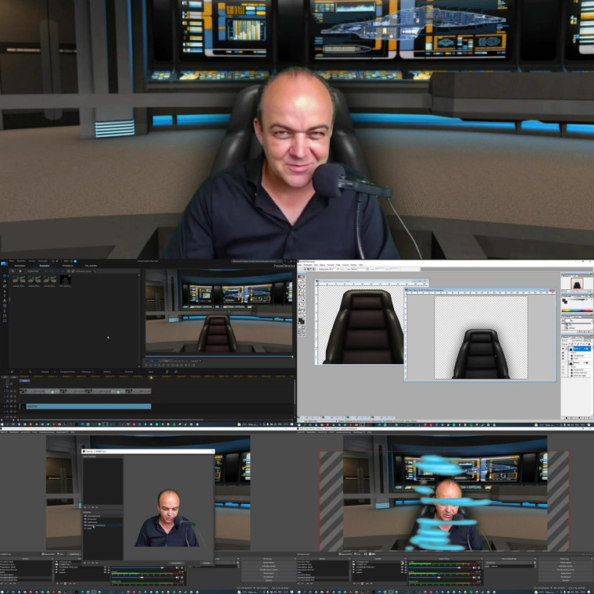594x594 pixels.
Task: Open the Transition Room icon in PowerDirector
Action: coord(5,301)
